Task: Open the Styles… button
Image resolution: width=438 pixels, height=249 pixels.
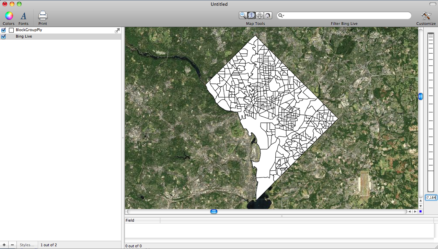Action: (27, 245)
